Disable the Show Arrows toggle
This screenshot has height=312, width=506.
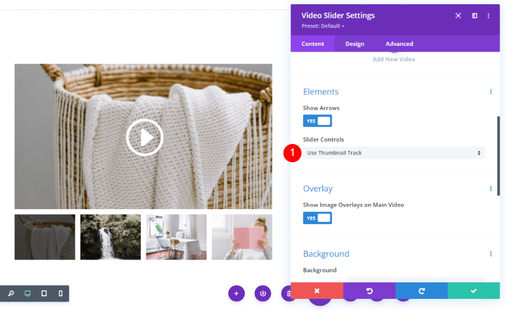[x=317, y=121]
